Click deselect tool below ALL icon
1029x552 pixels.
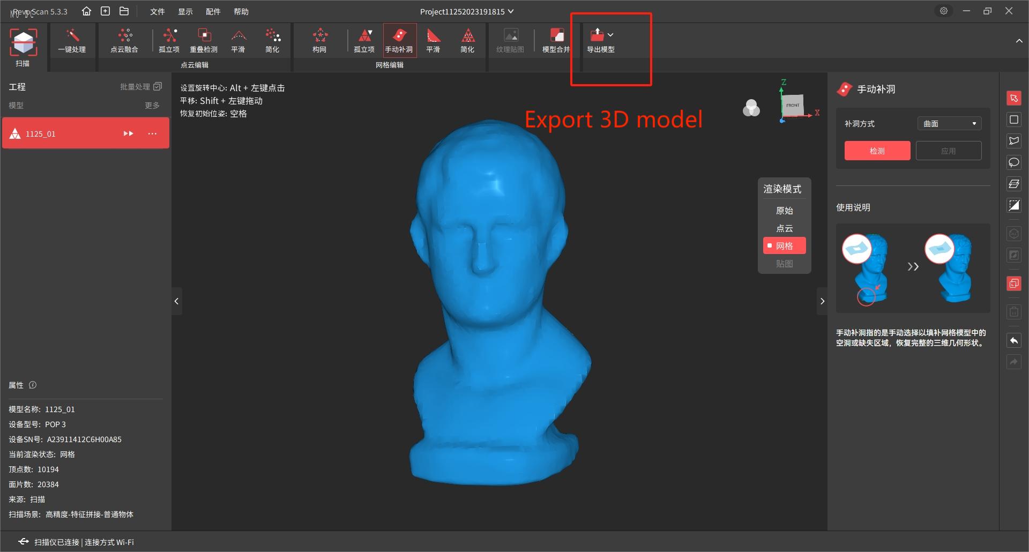point(1014,255)
